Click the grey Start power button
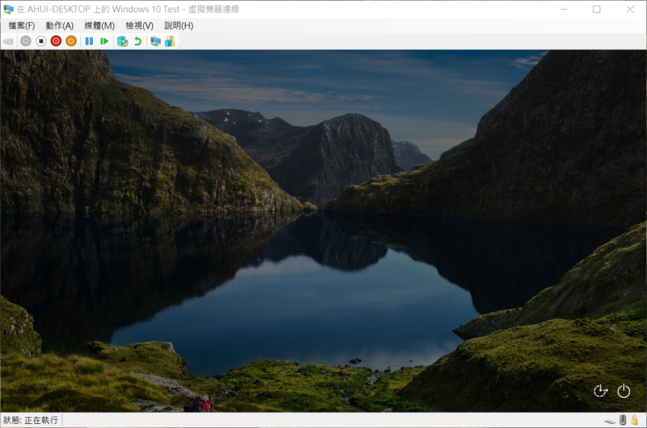 [x=26, y=41]
